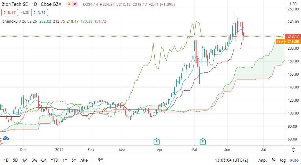The height and width of the screenshot is (165, 301).
Task: Open the USD currency selector
Action: (x=293, y=4)
